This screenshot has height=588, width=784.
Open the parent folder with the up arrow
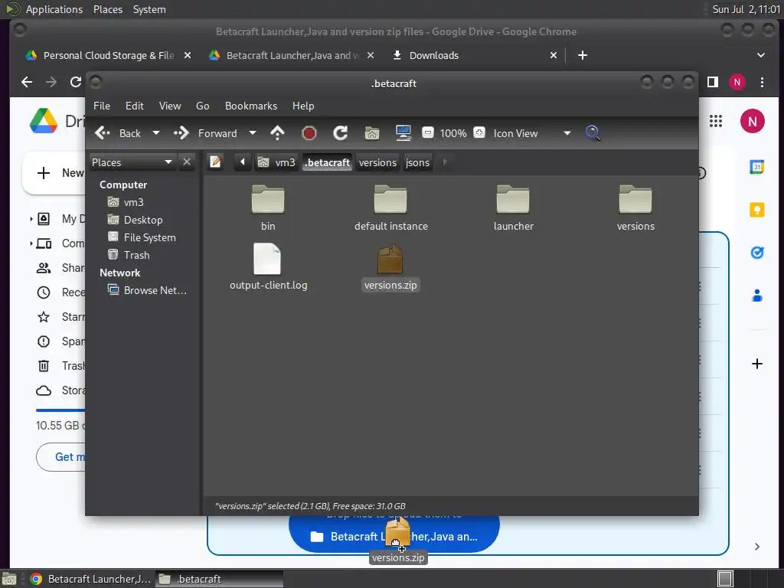(x=277, y=133)
